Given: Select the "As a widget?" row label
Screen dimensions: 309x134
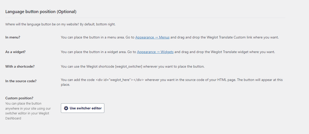Looking at the screenshot, I should (x=15, y=52).
